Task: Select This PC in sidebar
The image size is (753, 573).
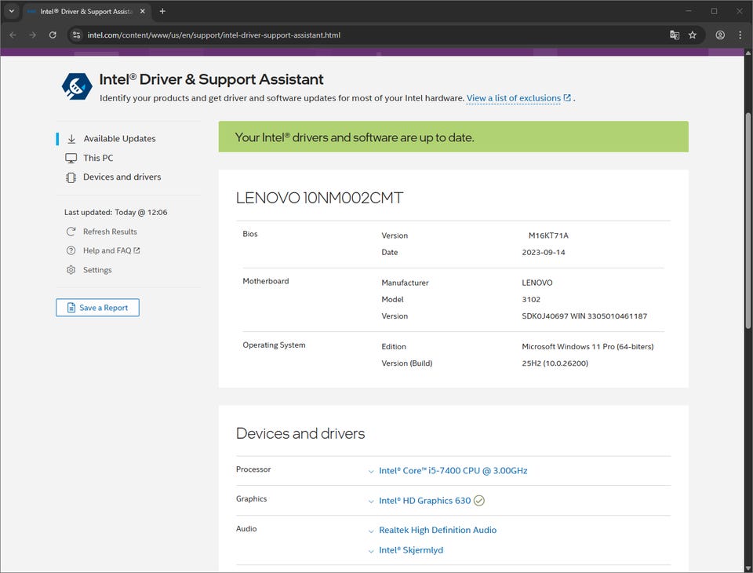Action: (98, 158)
